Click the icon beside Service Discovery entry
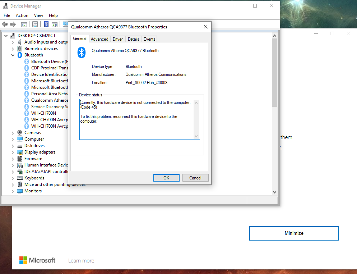357x274 pixels. tap(27, 107)
